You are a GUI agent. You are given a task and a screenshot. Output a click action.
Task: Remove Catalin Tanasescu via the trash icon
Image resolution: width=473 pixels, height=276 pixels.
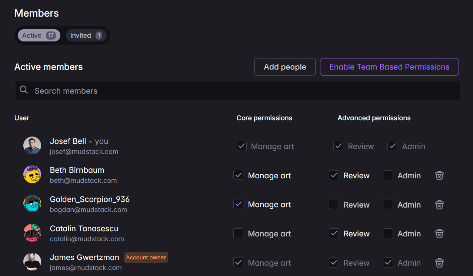(439, 233)
